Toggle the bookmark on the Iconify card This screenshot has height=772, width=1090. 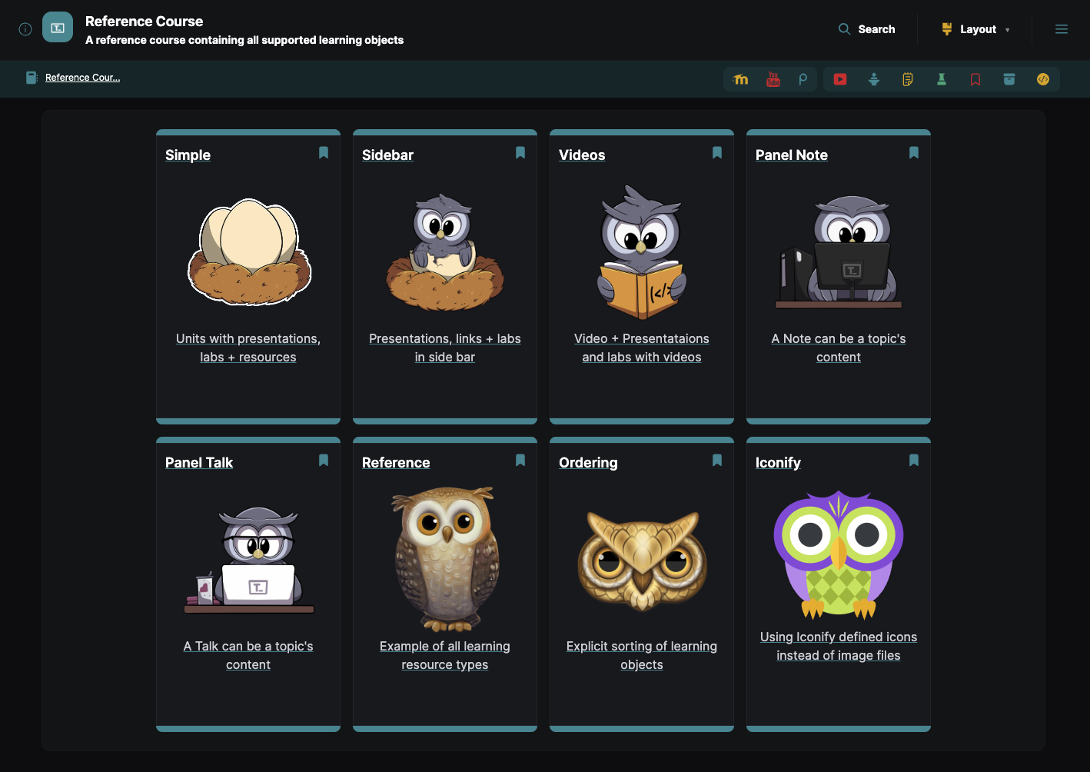click(913, 460)
